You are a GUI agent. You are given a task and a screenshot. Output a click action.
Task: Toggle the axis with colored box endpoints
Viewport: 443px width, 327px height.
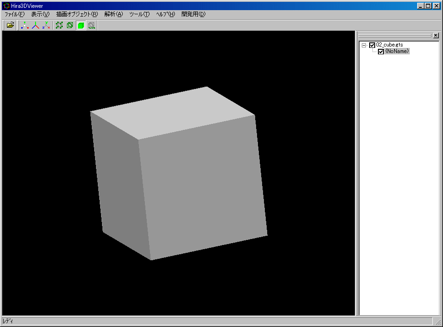25,25
